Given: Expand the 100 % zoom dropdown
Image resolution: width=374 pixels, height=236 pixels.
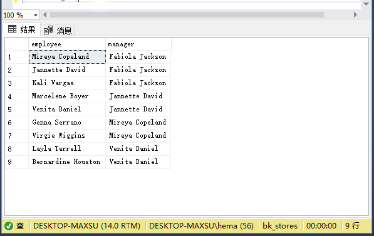Looking at the screenshot, I should [36, 15].
